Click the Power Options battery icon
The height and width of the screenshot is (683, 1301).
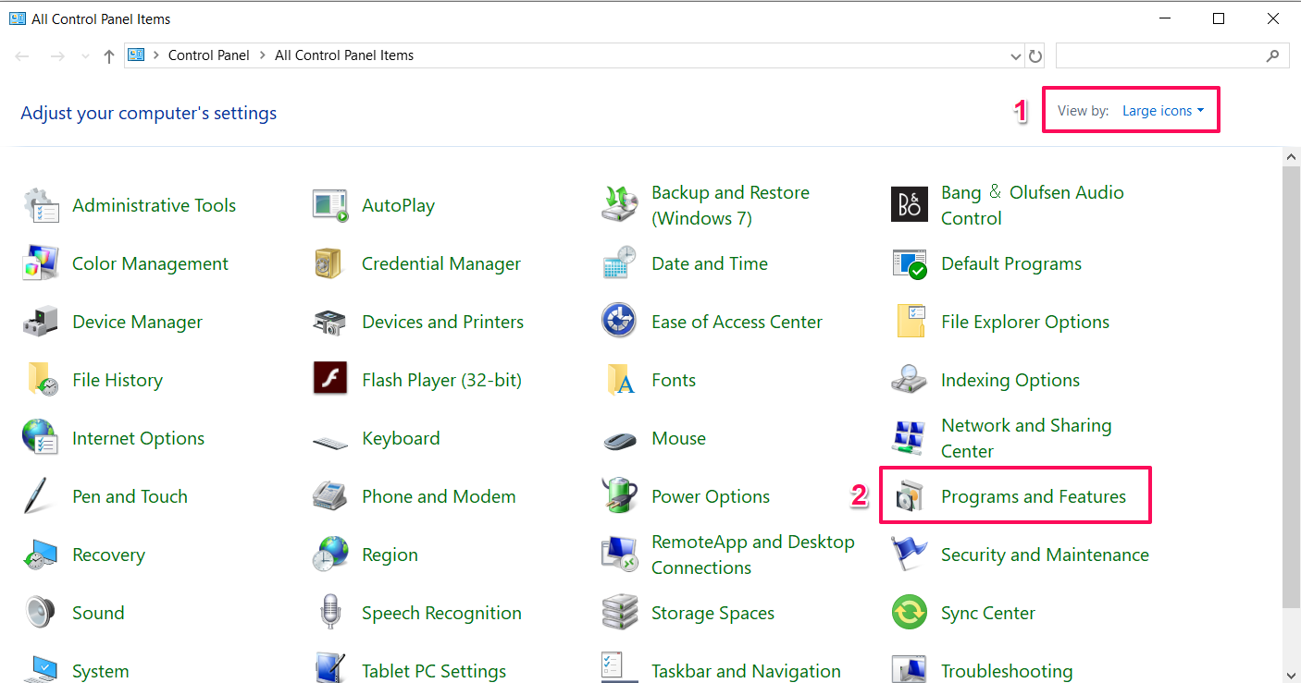(618, 496)
